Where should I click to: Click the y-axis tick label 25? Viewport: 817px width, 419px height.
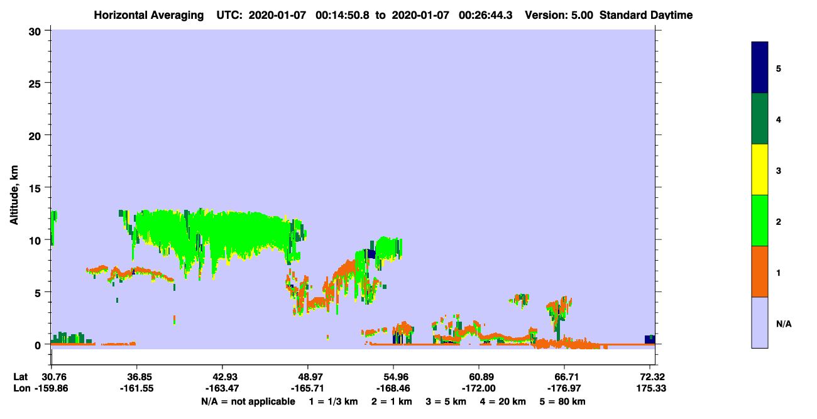point(36,83)
